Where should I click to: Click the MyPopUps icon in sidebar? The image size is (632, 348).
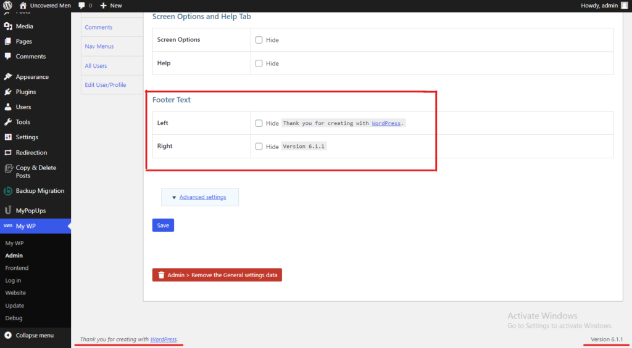[7, 211]
